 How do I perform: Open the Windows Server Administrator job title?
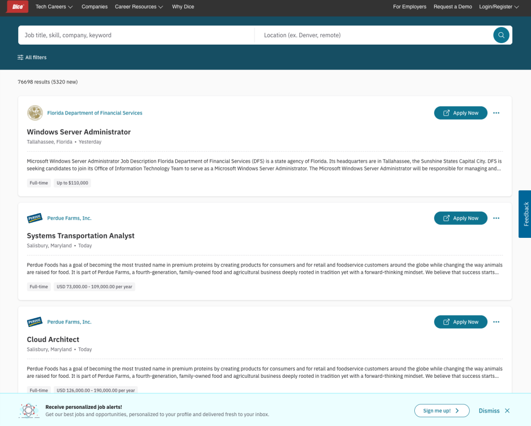[79, 132]
